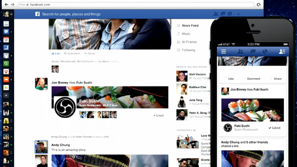Click the browser forward arrow
This screenshot has width=297, height=167.
[x=12, y=4]
